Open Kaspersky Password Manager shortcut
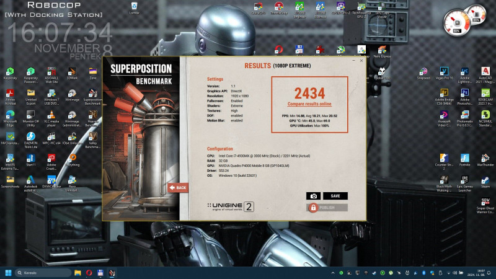Viewport: 496px width, 279px height. point(30,75)
